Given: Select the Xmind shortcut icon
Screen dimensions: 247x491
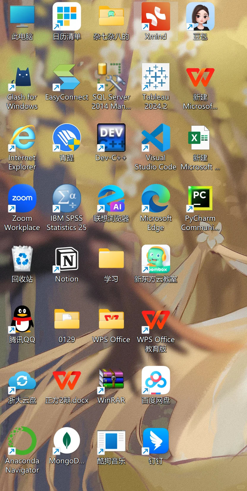Looking at the screenshot, I should [156, 16].
